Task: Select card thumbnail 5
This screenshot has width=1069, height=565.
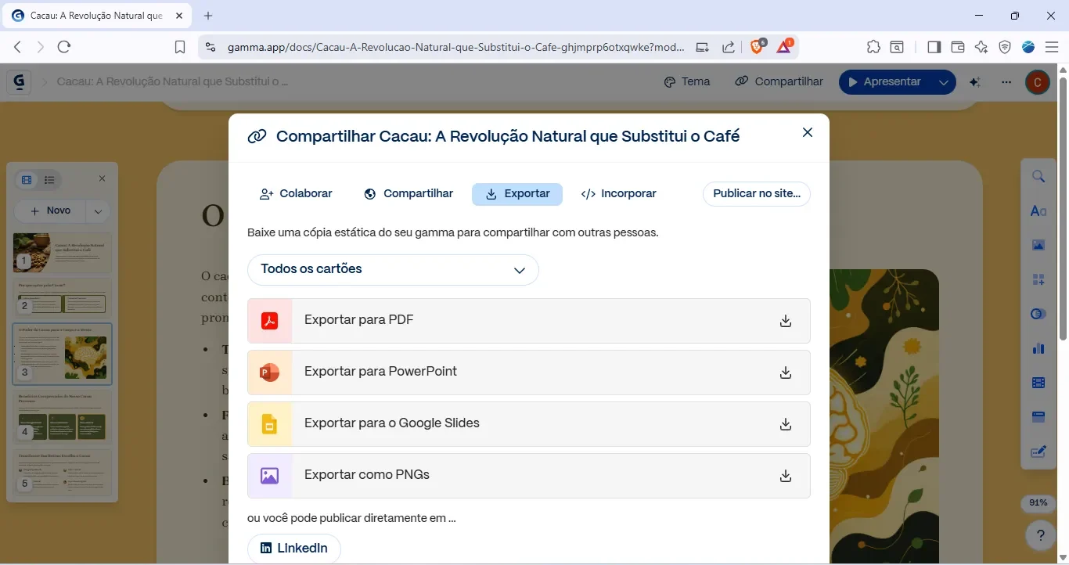Action: [x=63, y=472]
